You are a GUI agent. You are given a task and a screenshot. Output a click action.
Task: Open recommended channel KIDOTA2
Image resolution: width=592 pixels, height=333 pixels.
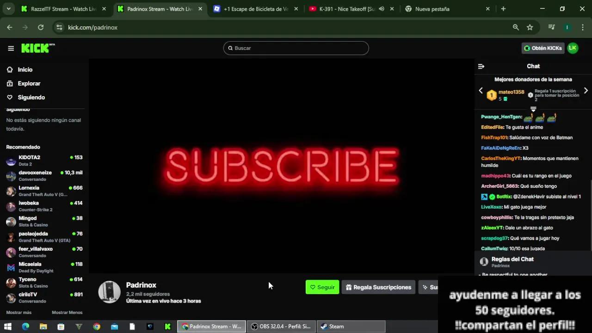[x=44, y=160]
